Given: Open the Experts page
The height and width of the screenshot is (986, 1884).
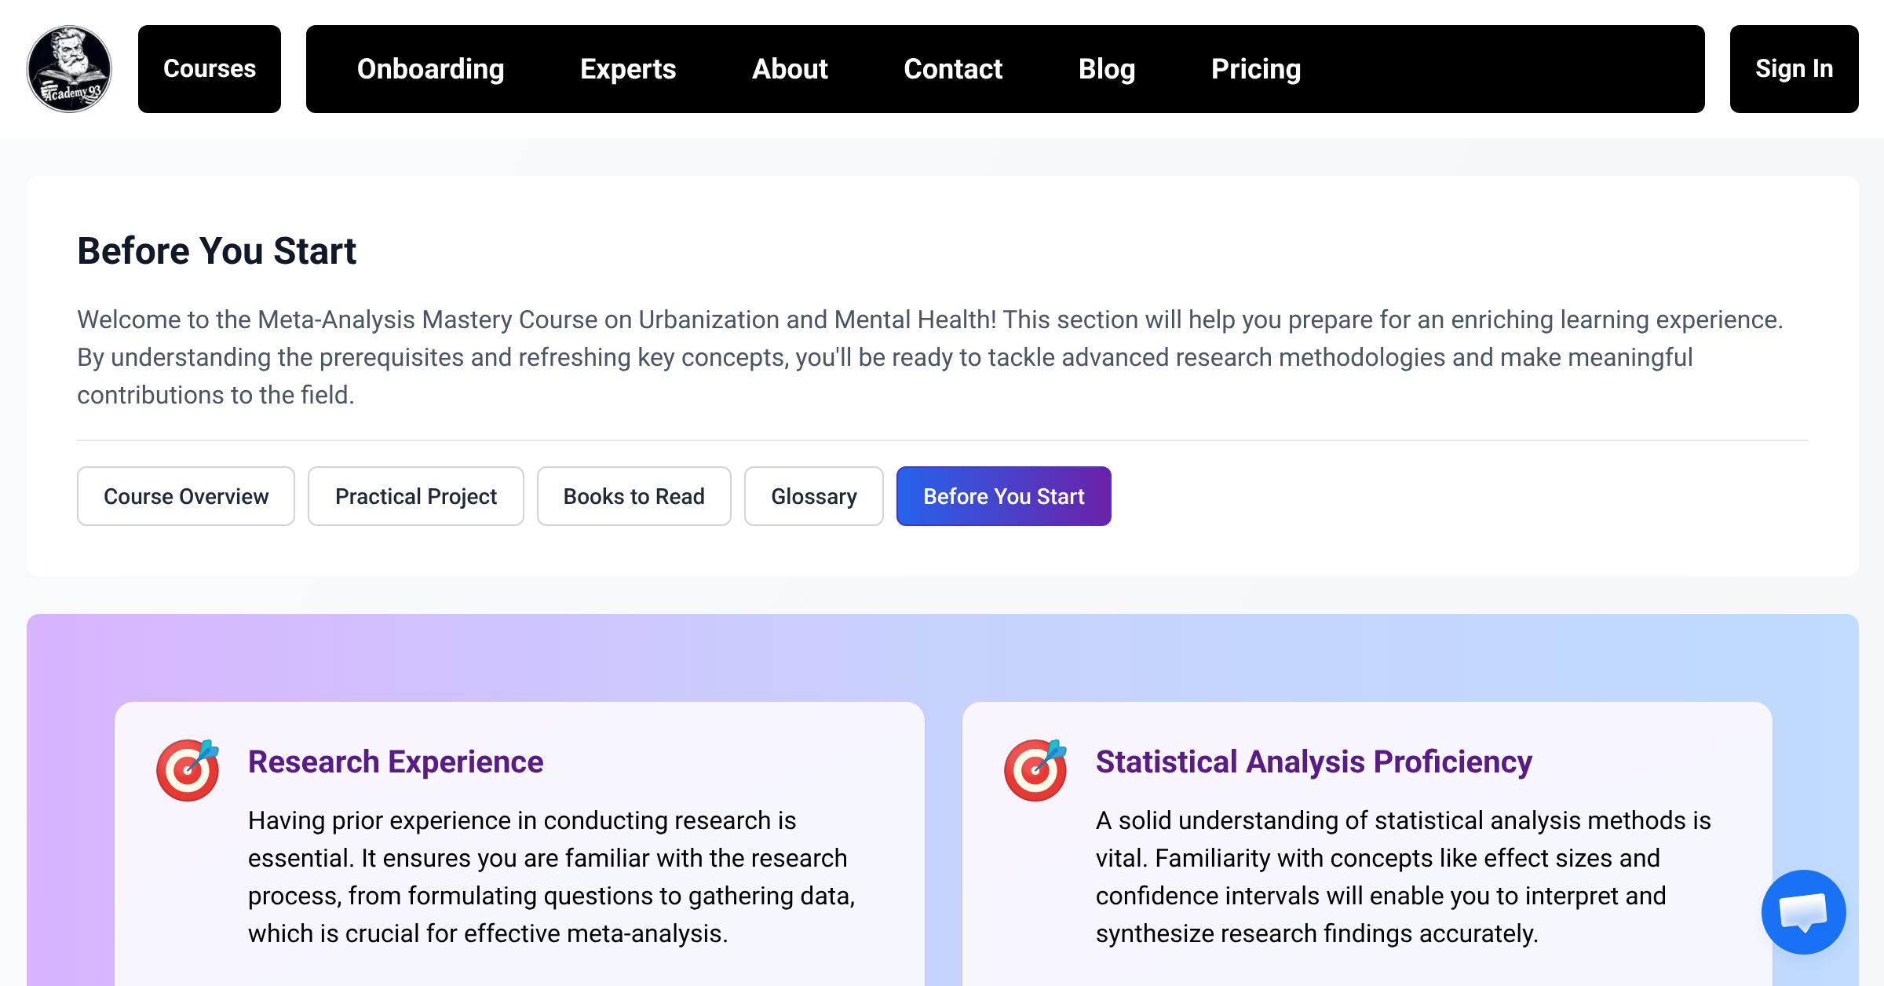Looking at the screenshot, I should [627, 69].
